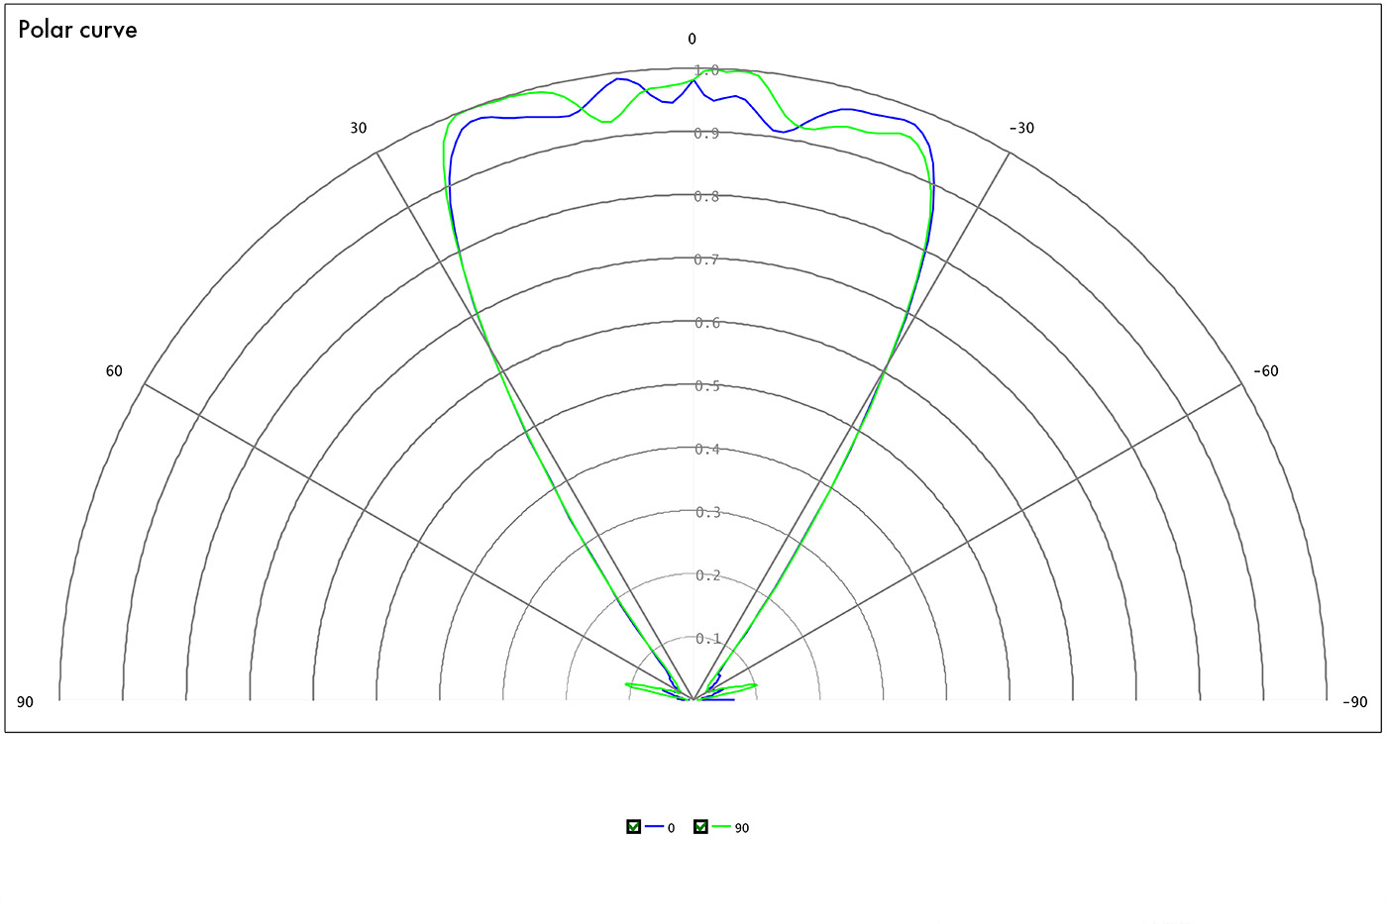Toggle the checkbox for the 90 series

[700, 827]
